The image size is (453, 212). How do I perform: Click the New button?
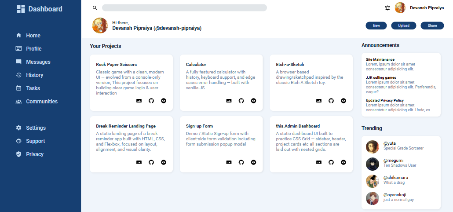(x=376, y=26)
